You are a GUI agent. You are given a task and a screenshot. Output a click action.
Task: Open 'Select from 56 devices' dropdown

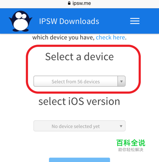(79, 81)
